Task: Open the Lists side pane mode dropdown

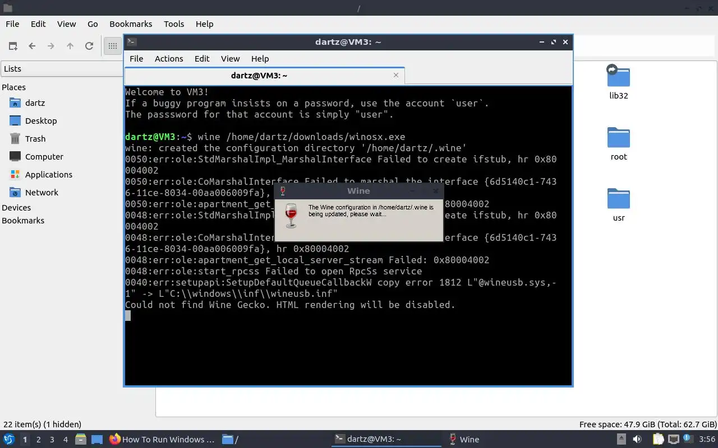Action: point(62,69)
